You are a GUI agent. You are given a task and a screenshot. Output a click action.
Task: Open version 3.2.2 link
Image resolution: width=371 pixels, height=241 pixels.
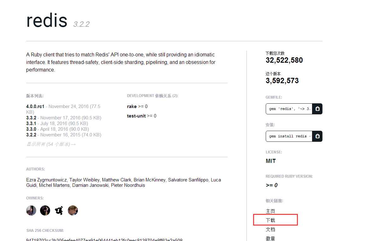click(x=31, y=135)
